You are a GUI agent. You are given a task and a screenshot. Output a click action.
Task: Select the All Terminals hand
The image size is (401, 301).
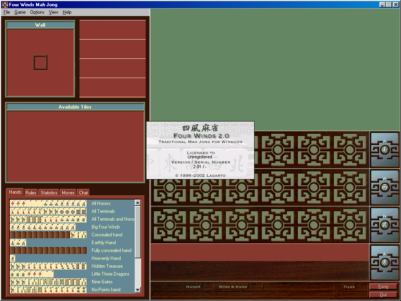(x=103, y=211)
